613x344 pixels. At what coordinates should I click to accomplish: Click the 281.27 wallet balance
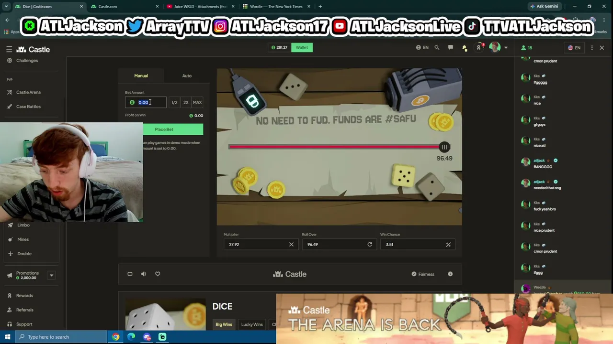279,47
